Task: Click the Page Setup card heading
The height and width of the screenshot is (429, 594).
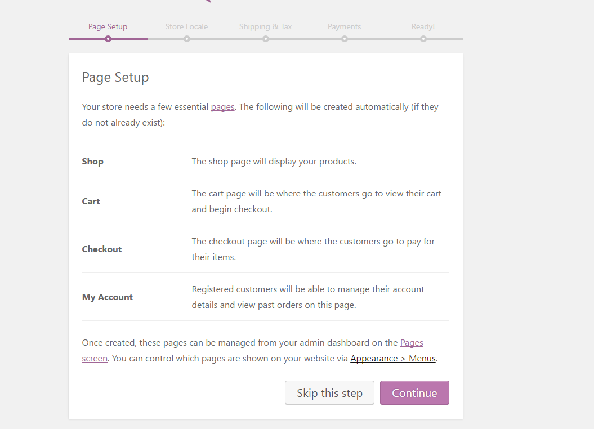Action: point(115,77)
